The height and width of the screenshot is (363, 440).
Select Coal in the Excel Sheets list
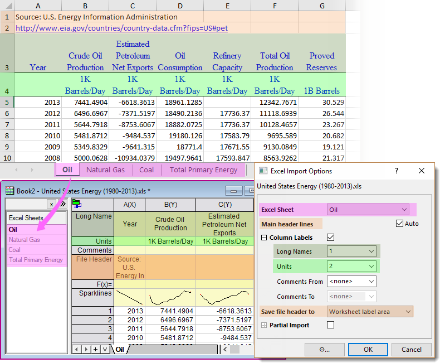(37, 250)
